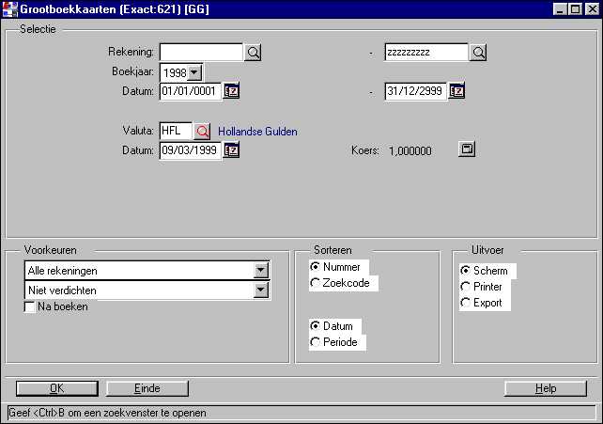Minimize the Grootboekkaarten window
Image resolution: width=603 pixels, height=424 pixels.
(560, 8)
